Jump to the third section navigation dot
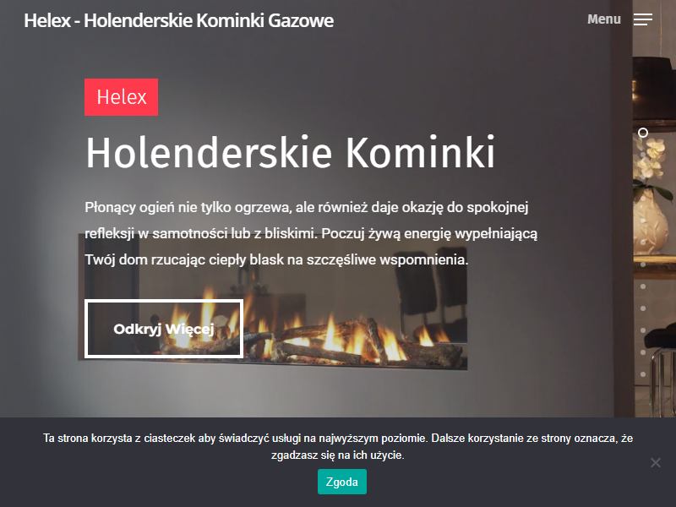 click(643, 177)
